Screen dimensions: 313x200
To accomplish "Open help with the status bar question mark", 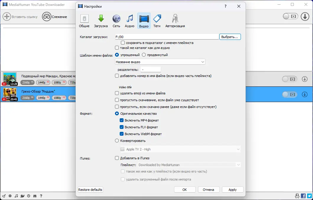I will pos(41,196).
